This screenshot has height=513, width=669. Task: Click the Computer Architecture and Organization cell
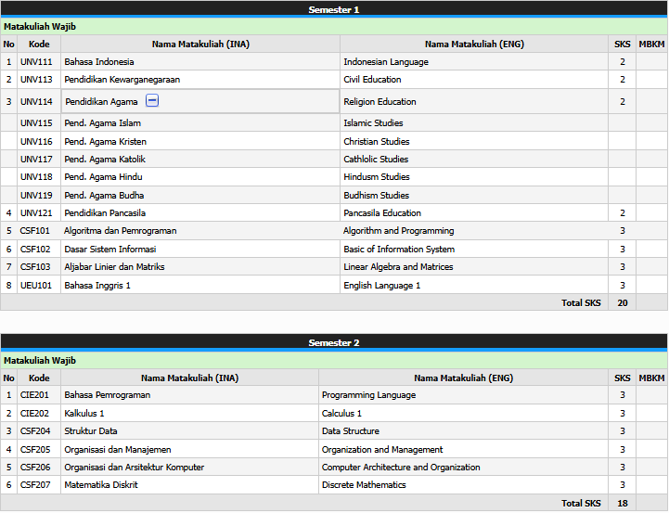point(401,468)
